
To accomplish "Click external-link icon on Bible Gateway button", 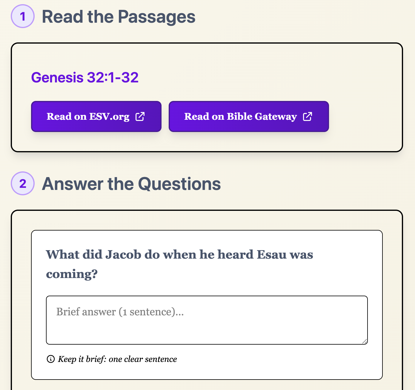I will click(x=308, y=116).
